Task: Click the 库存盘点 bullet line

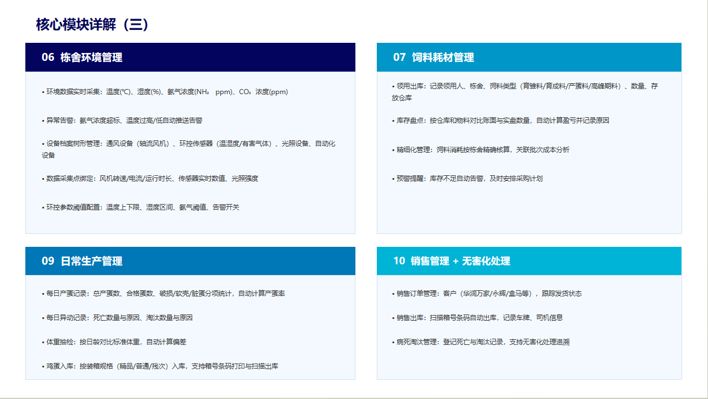Action: (x=501, y=121)
